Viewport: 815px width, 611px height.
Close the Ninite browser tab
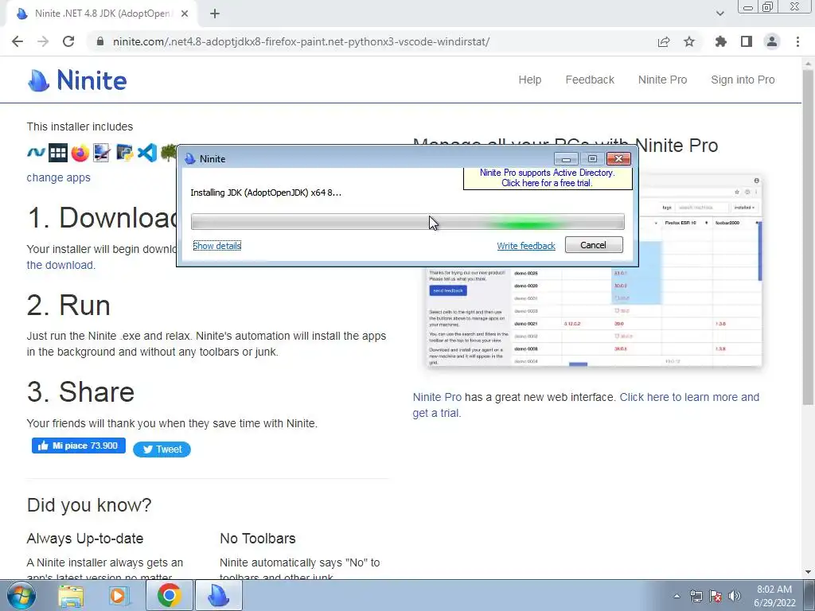185,14
